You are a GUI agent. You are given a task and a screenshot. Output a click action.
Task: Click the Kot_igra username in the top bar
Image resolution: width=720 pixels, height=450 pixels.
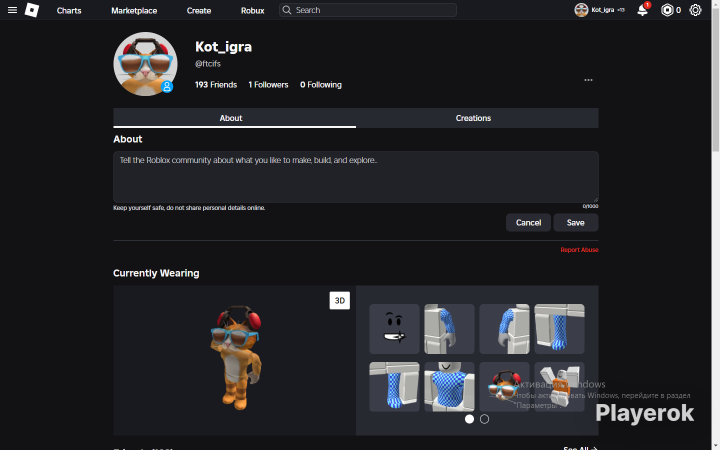tap(603, 10)
